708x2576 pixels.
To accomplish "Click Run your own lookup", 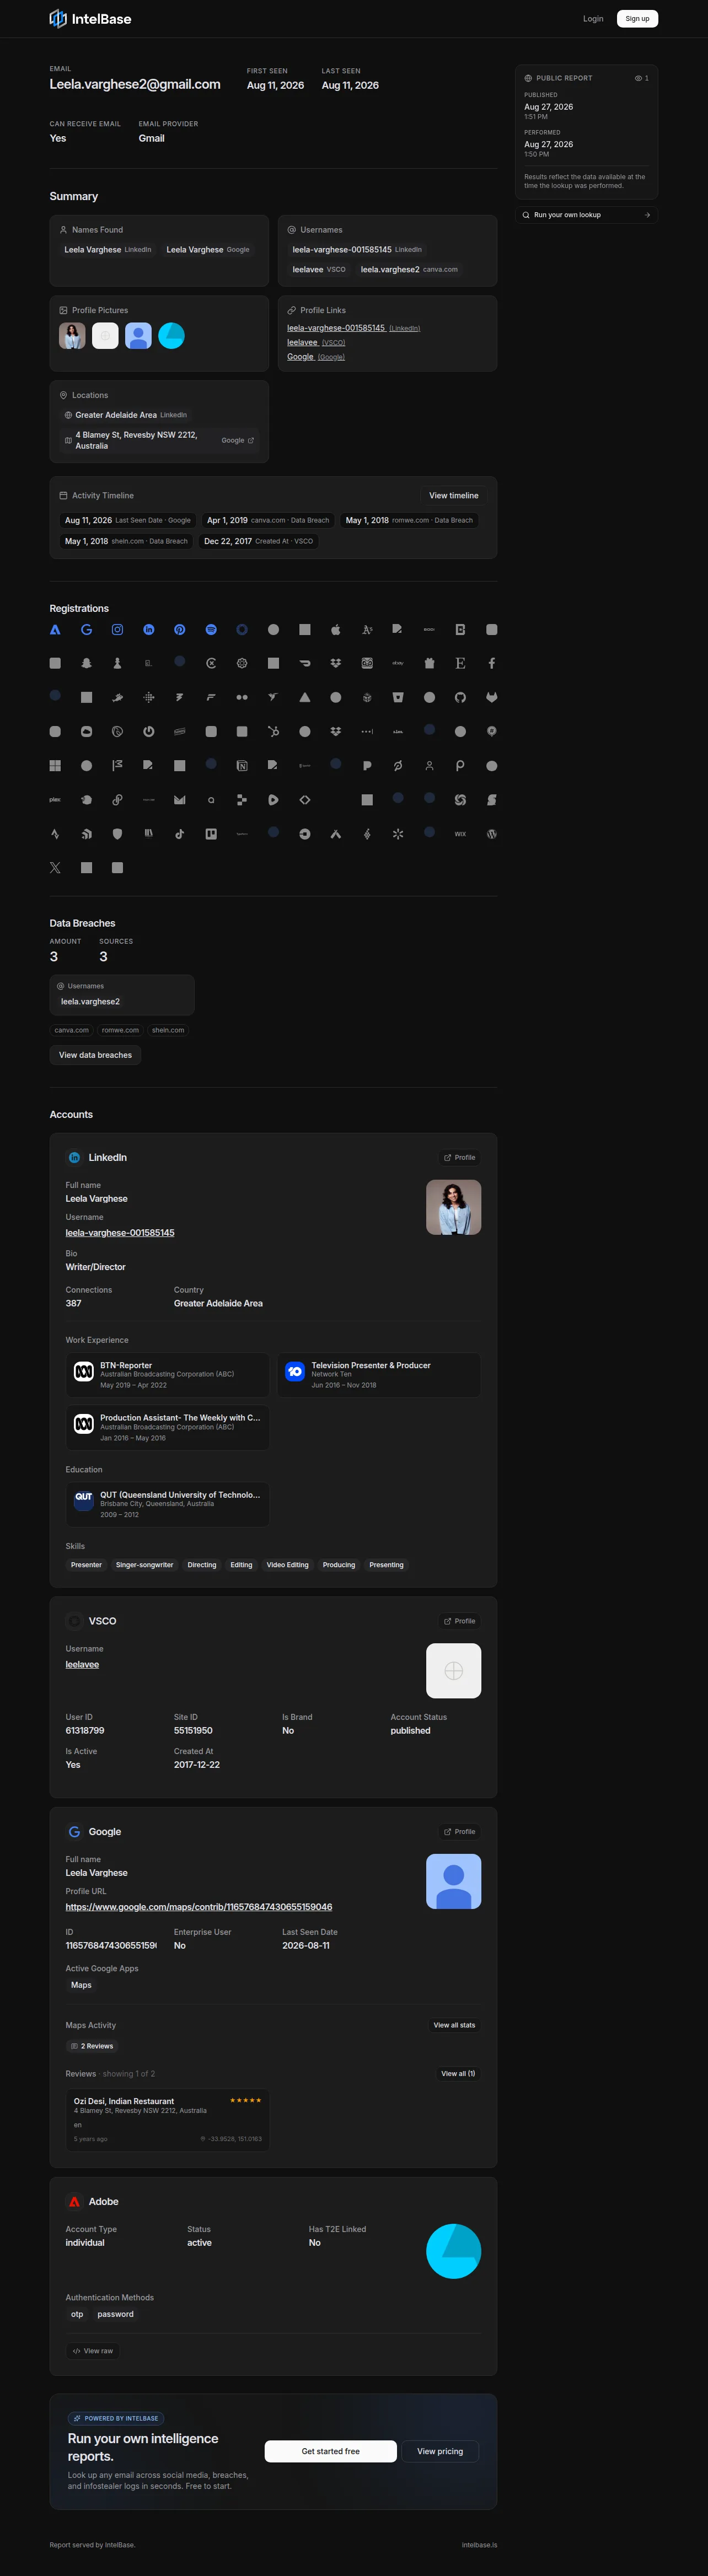I will tap(586, 215).
